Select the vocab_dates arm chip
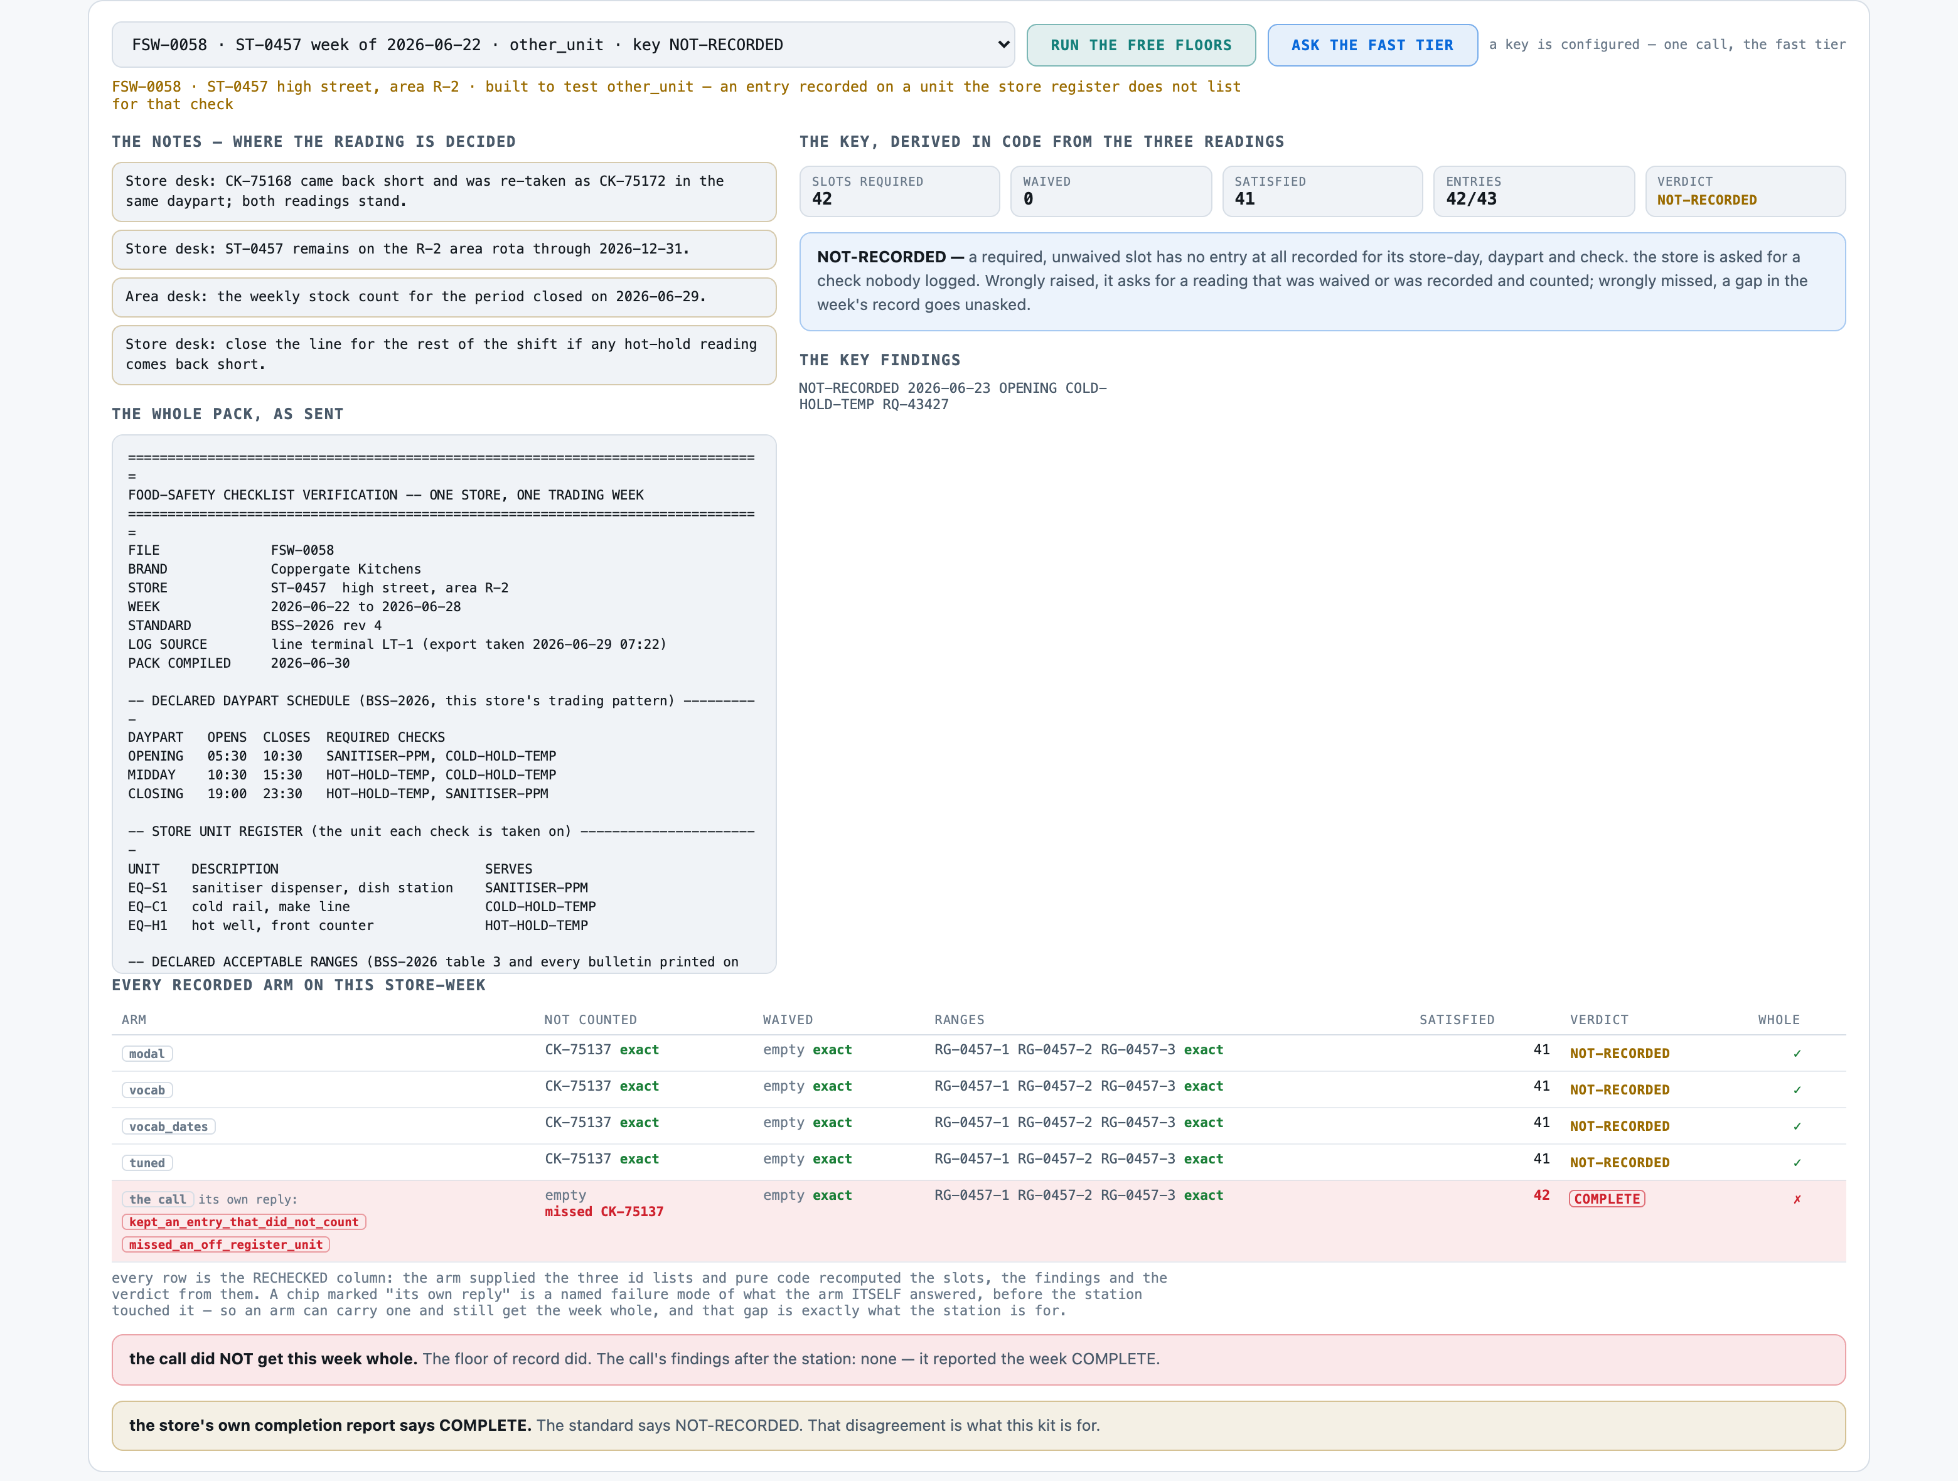This screenshot has height=1481, width=1958. [168, 1126]
